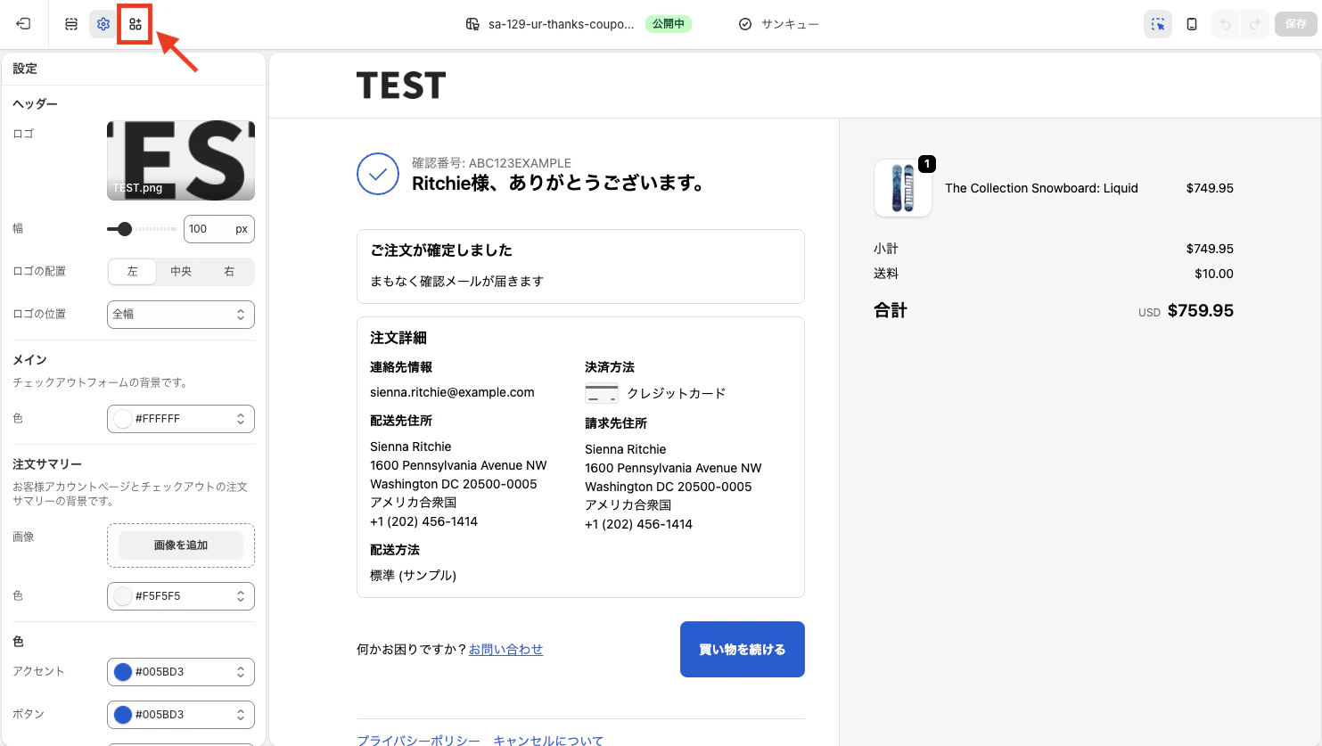Open the メイン color #FFFFFF dropdown

point(181,419)
